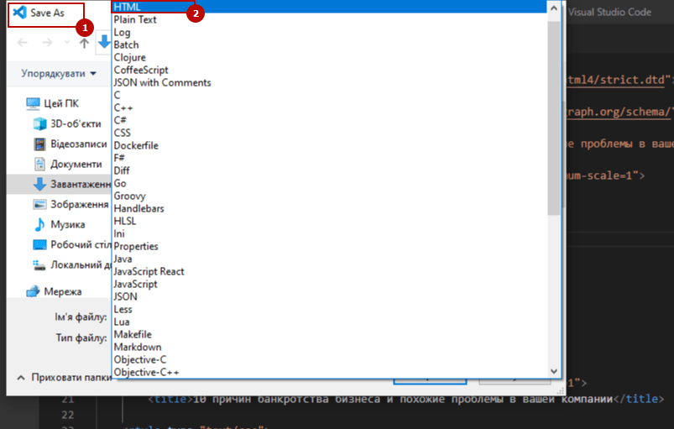Select option C in the file type list
674x429 pixels.
tap(329, 95)
